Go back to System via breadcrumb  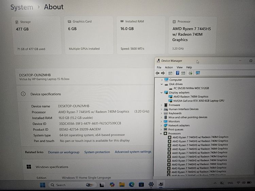(x=22, y=7)
